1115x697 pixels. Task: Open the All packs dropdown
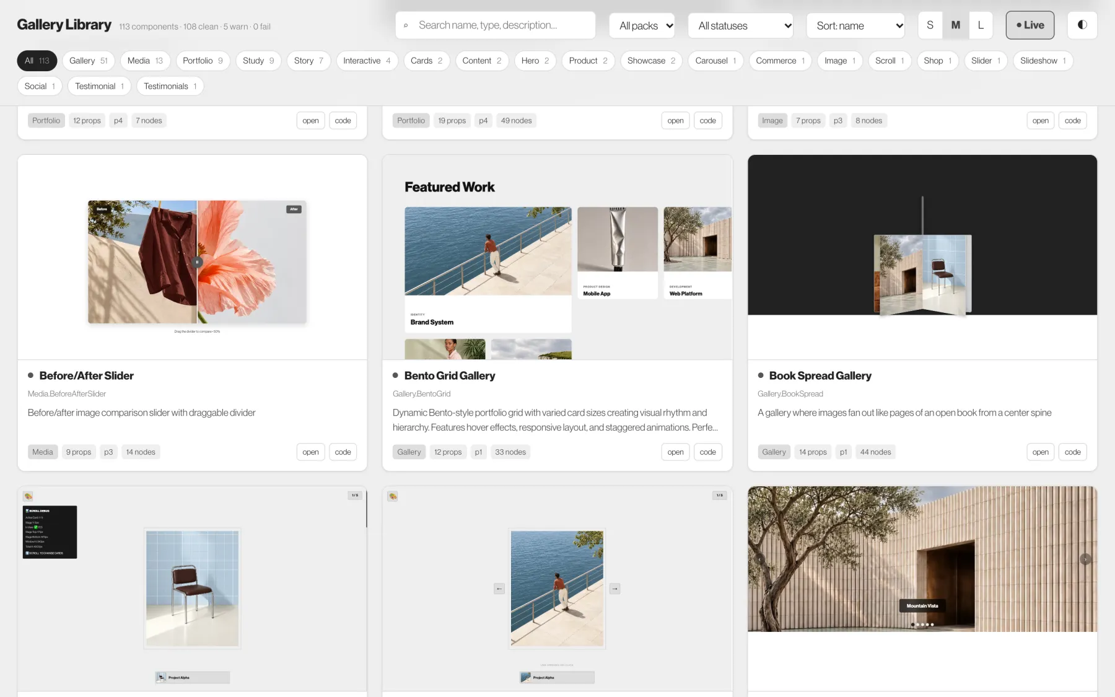click(642, 25)
